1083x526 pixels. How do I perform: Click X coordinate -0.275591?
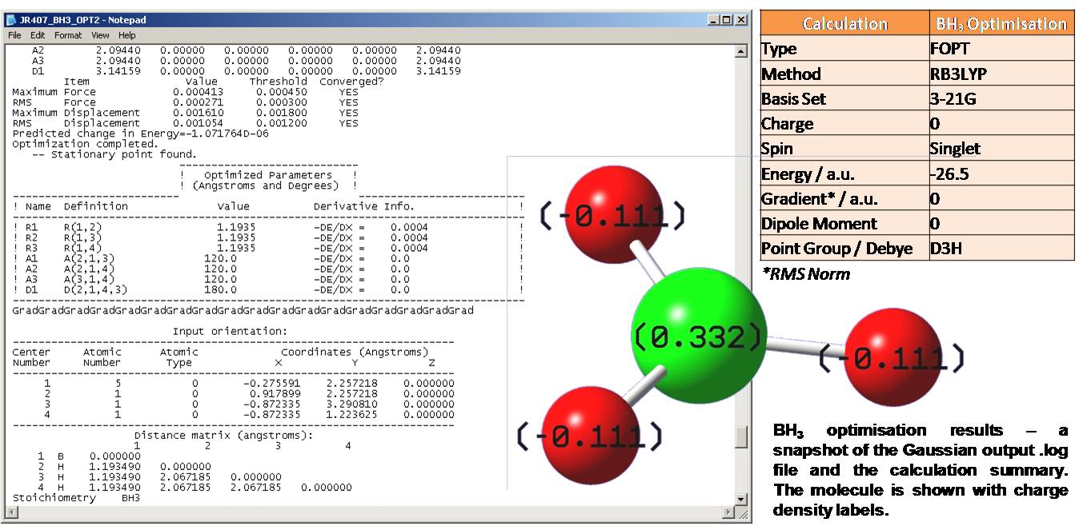[272, 383]
